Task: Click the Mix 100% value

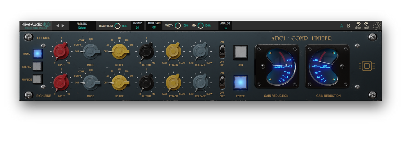Action: point(208,26)
